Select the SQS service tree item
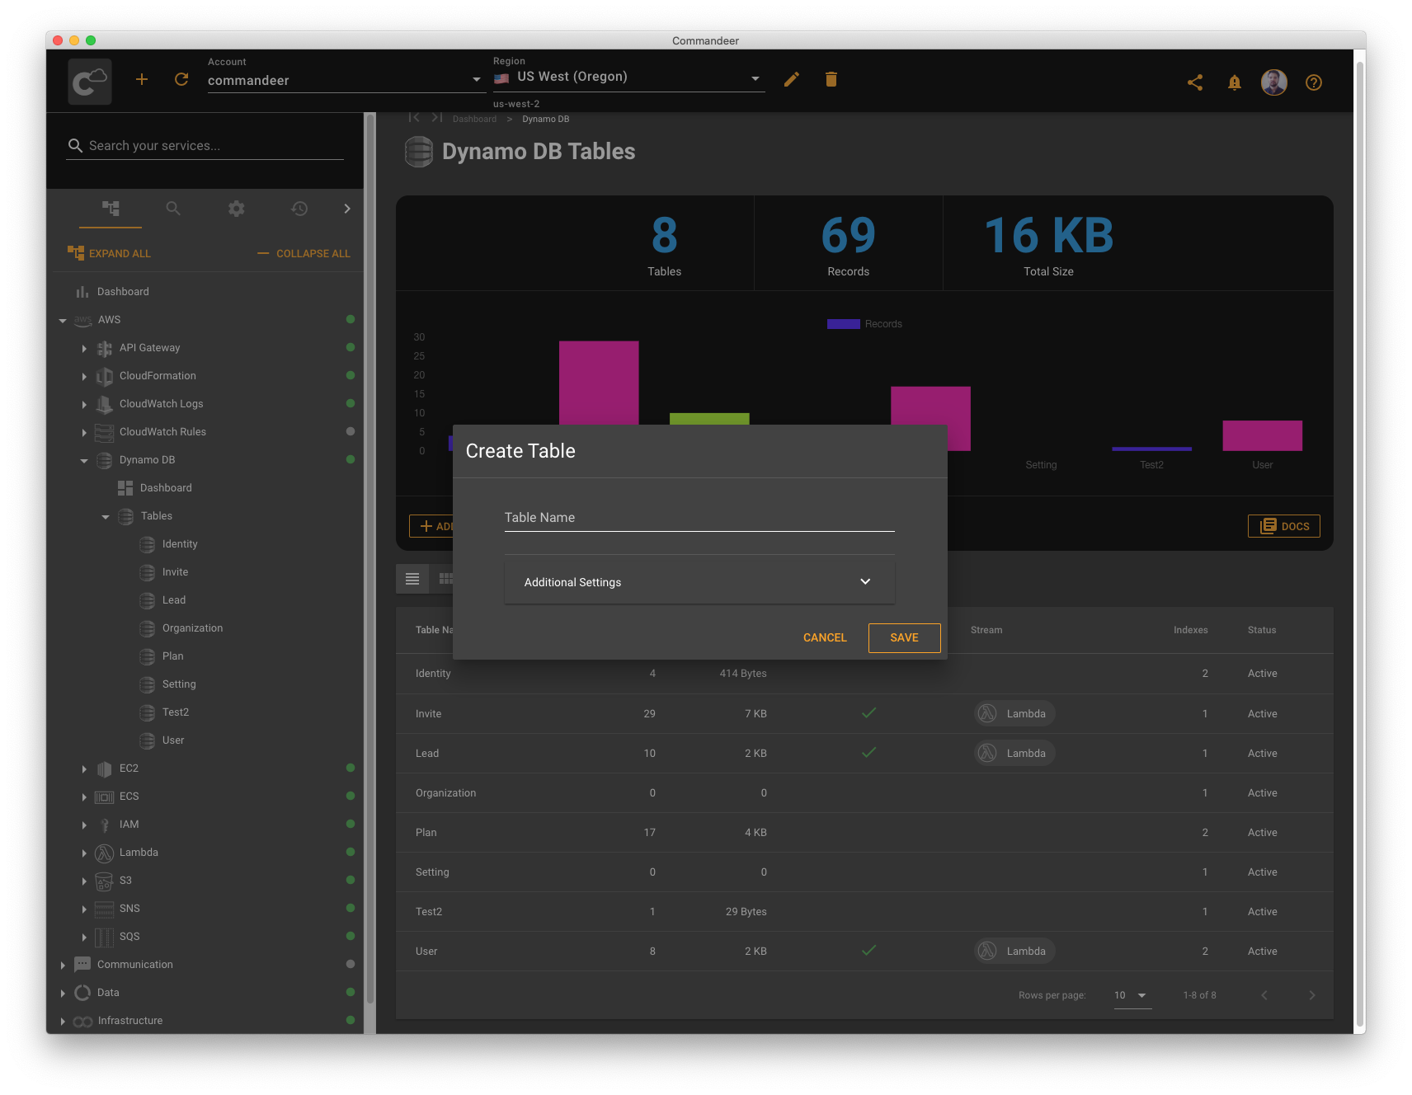1412x1095 pixels. (x=129, y=937)
